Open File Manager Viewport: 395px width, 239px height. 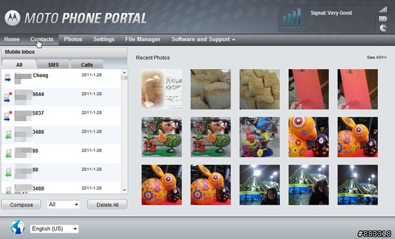143,40
